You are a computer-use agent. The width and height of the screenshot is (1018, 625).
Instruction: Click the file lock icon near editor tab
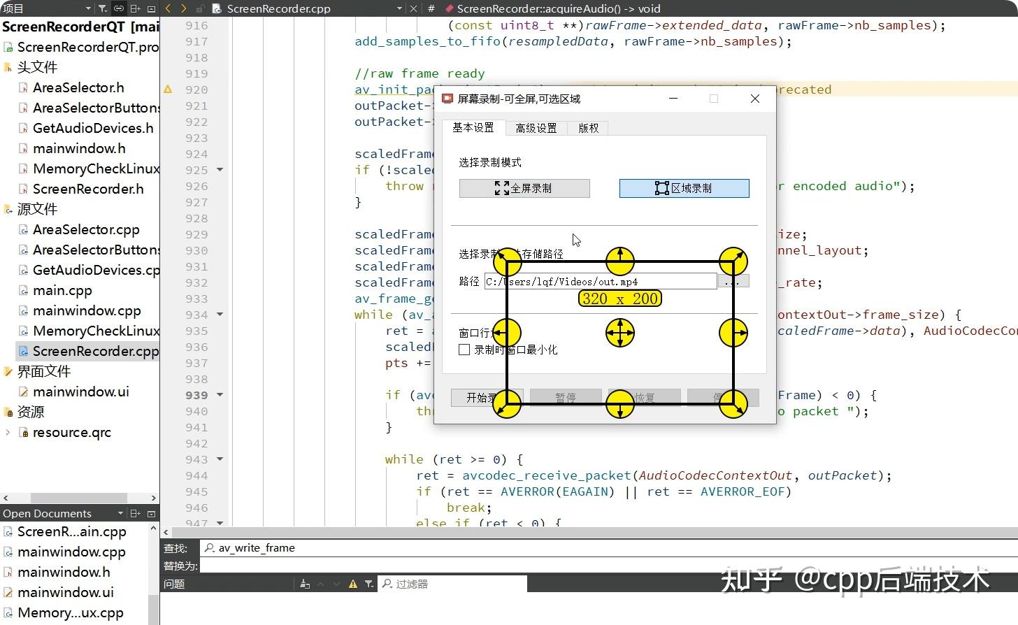[x=199, y=8]
